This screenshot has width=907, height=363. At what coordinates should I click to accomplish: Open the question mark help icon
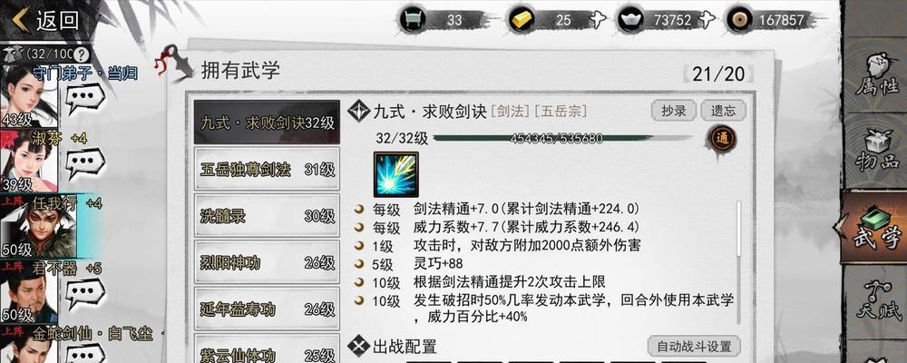(83, 55)
